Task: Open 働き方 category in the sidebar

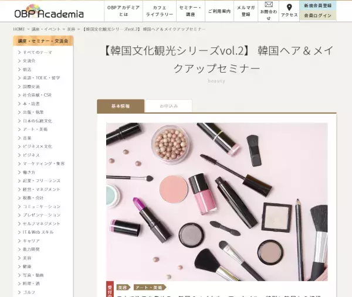Action: coord(29,172)
